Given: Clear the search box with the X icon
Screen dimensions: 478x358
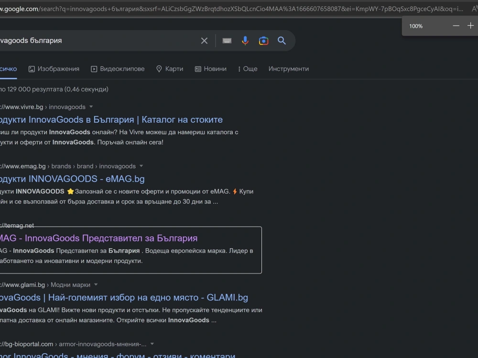Looking at the screenshot, I should click(x=204, y=41).
